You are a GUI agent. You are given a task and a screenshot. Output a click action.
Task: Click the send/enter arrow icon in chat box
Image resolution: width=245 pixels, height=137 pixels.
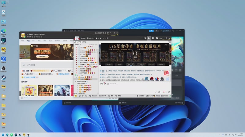pyautogui.click(x=156, y=92)
